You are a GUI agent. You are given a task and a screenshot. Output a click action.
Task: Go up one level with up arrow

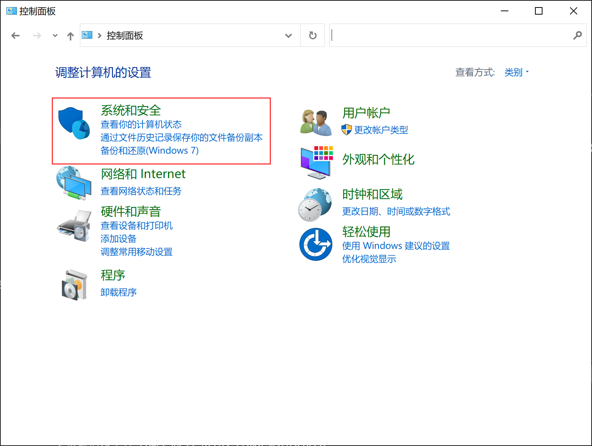coord(70,36)
